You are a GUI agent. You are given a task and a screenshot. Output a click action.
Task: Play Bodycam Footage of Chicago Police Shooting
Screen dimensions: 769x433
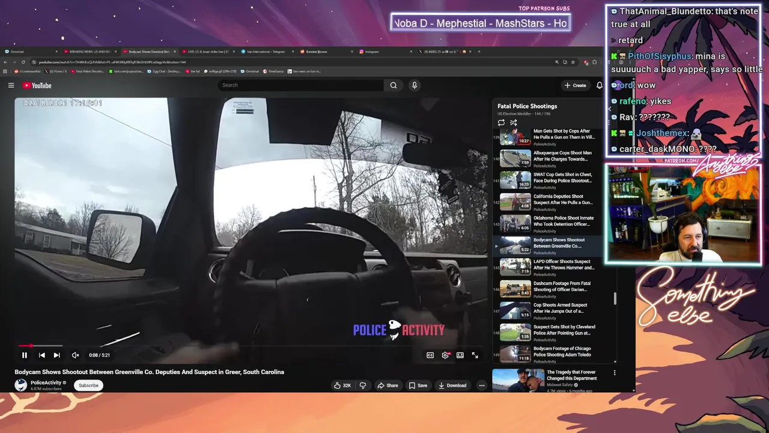(x=547, y=354)
